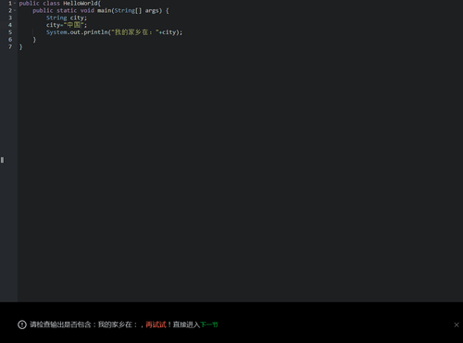Select line number 3 in gutter

pyautogui.click(x=10, y=18)
